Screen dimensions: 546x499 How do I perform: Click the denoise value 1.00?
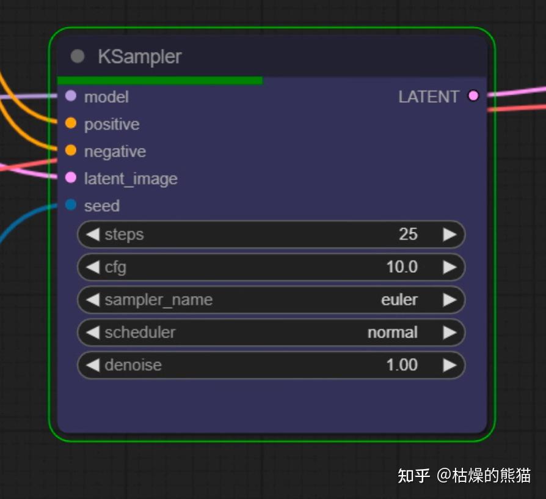click(402, 366)
